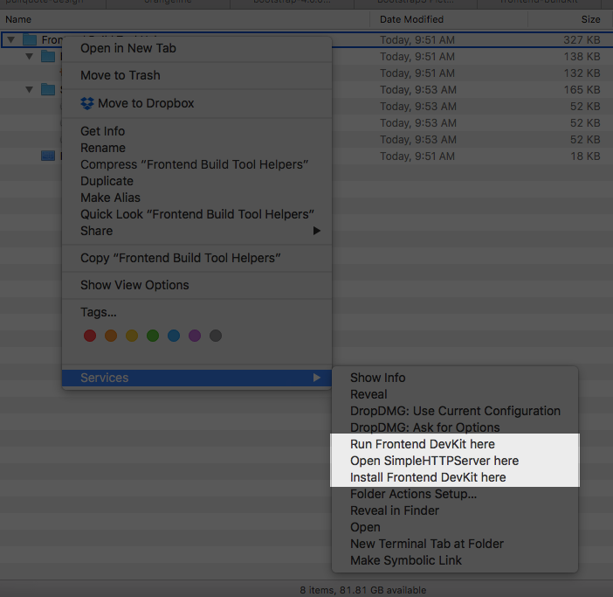Open the Share submenu
Viewport: 613px width, 597px height.
coord(196,231)
